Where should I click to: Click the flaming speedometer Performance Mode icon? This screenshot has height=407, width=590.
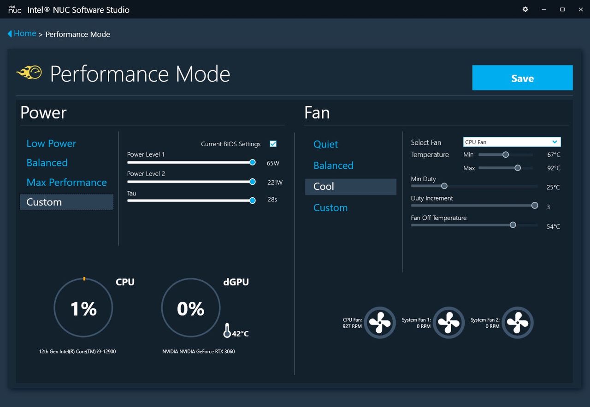click(x=29, y=72)
